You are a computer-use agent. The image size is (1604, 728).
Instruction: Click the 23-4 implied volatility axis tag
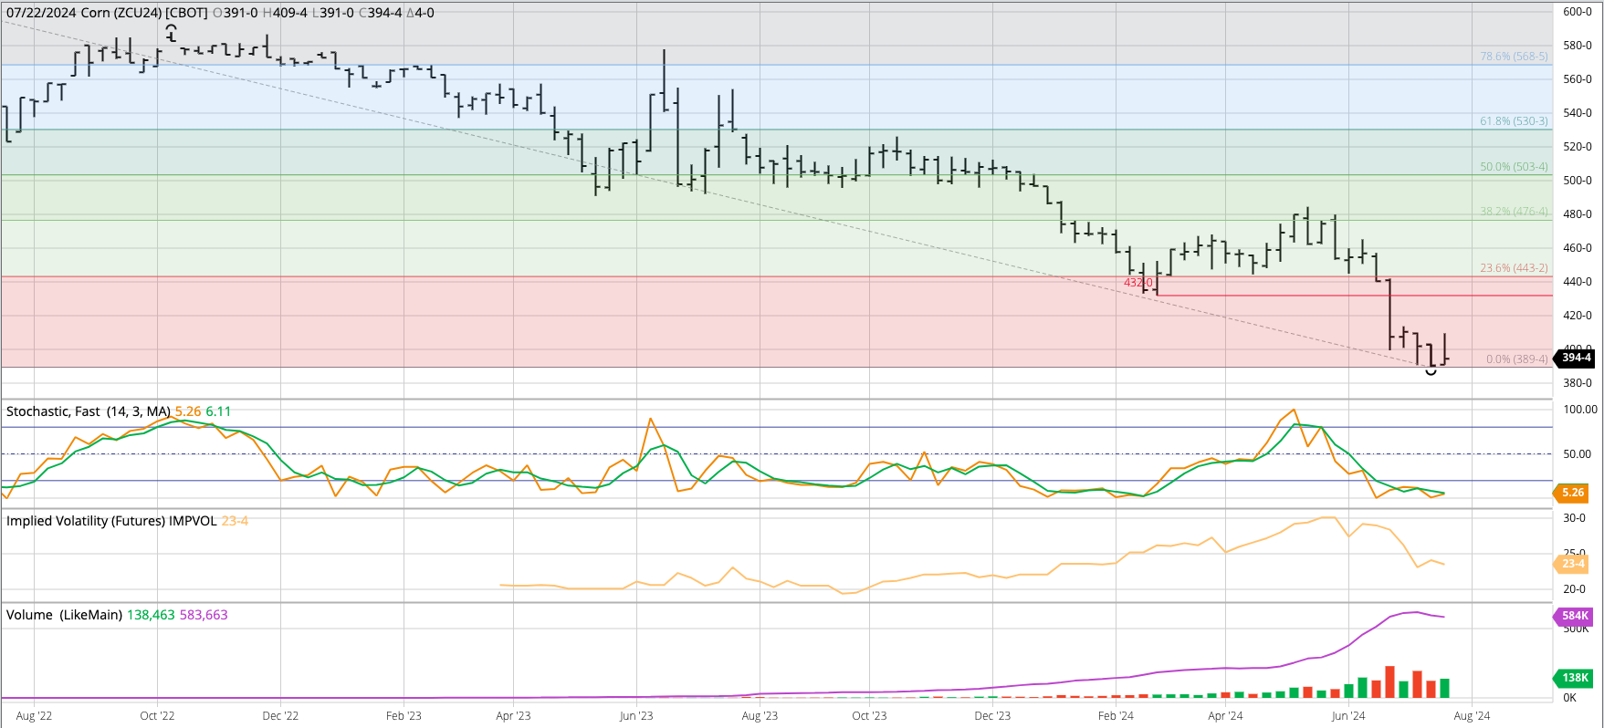pos(1572,564)
